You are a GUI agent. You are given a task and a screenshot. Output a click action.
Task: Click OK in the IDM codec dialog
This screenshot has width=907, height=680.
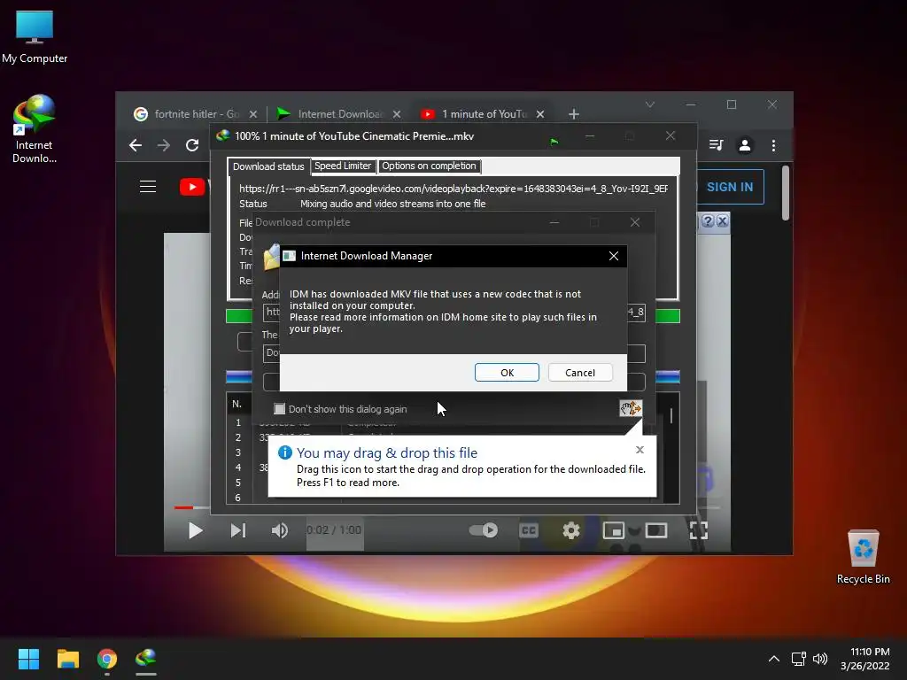[x=507, y=373]
